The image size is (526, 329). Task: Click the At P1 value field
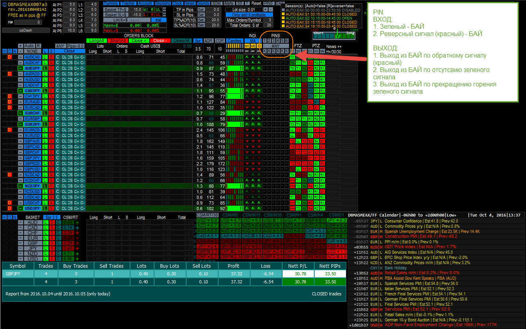coord(70,4)
